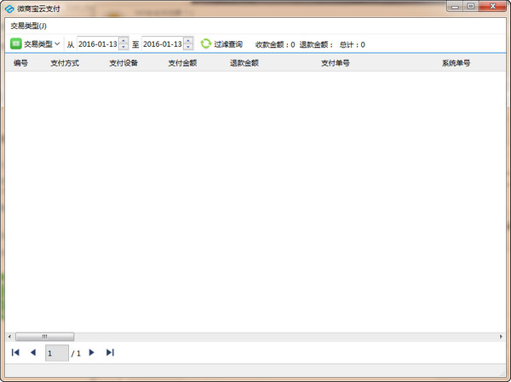Jump to the last page

[110, 352]
